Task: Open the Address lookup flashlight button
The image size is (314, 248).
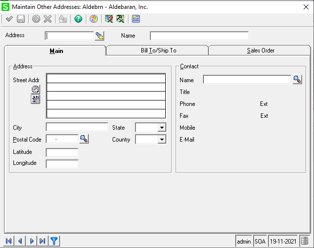Action: pos(99,36)
